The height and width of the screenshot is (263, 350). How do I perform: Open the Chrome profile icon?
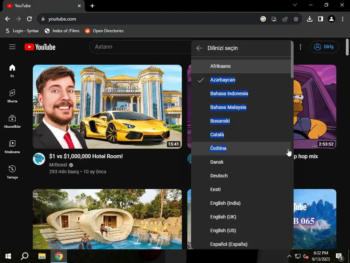coord(332,19)
